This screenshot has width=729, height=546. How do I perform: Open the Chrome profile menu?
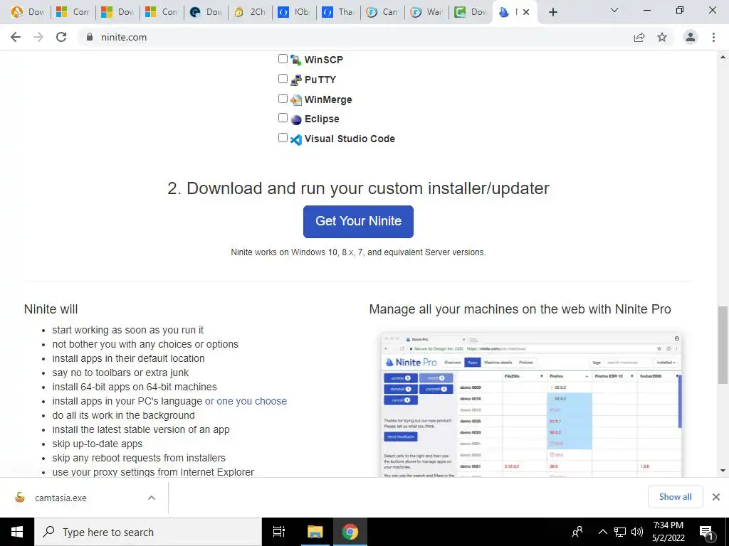(x=691, y=37)
